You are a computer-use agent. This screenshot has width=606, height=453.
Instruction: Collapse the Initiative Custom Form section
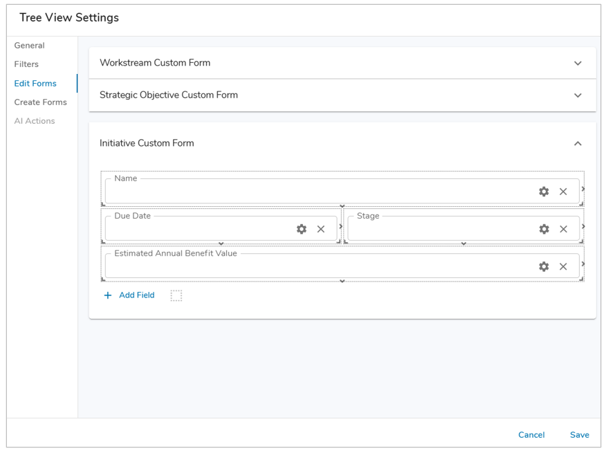(578, 144)
